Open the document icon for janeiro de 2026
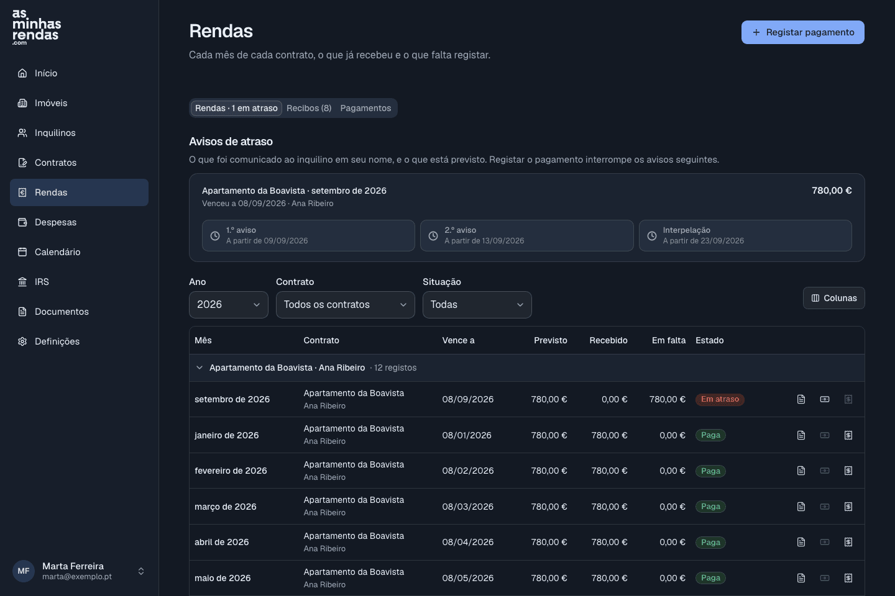 (801, 435)
